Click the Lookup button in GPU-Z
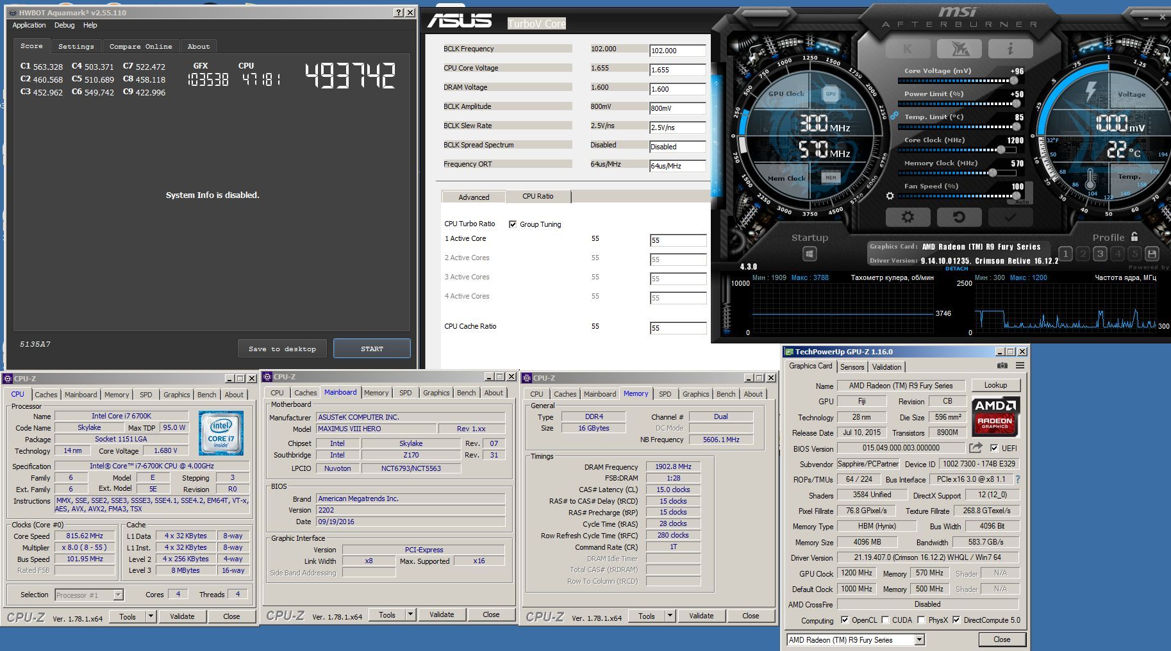 (x=995, y=385)
